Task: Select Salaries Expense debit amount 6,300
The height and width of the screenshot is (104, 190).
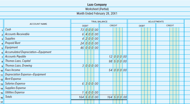Action: pyautogui.click(x=89, y=83)
